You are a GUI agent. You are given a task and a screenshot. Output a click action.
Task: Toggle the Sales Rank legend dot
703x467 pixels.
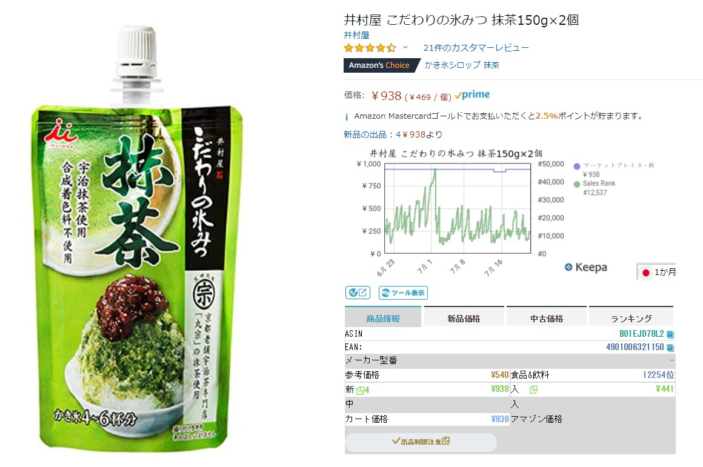tap(577, 184)
